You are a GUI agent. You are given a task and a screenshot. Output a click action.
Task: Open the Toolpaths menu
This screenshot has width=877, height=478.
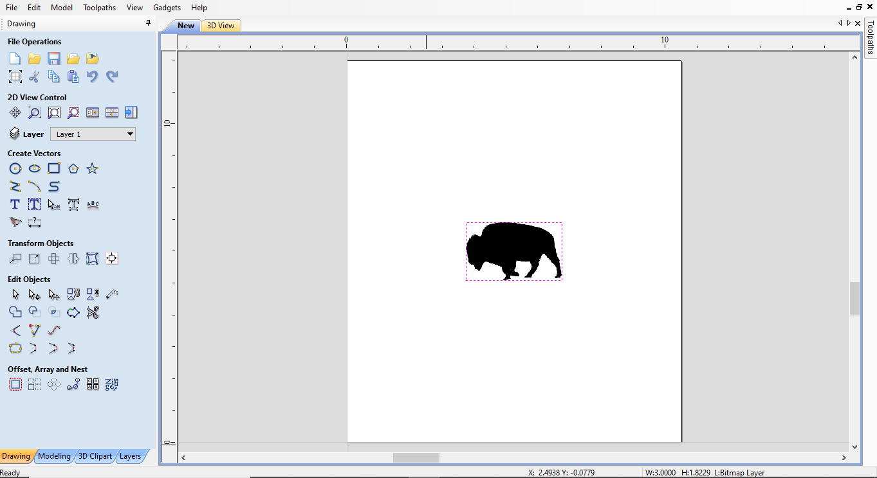click(100, 8)
